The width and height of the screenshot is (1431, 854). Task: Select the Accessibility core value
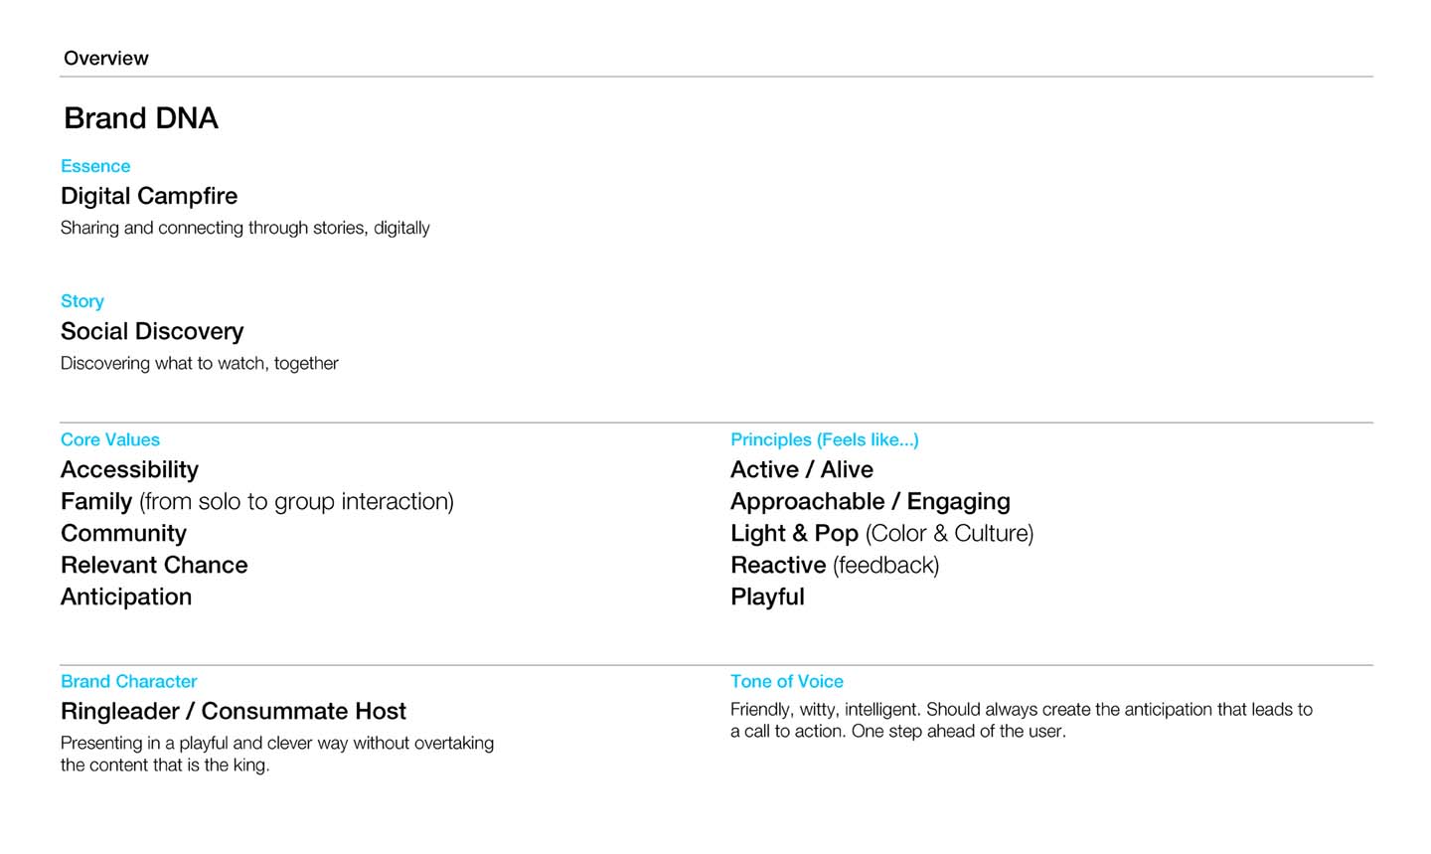(x=129, y=469)
